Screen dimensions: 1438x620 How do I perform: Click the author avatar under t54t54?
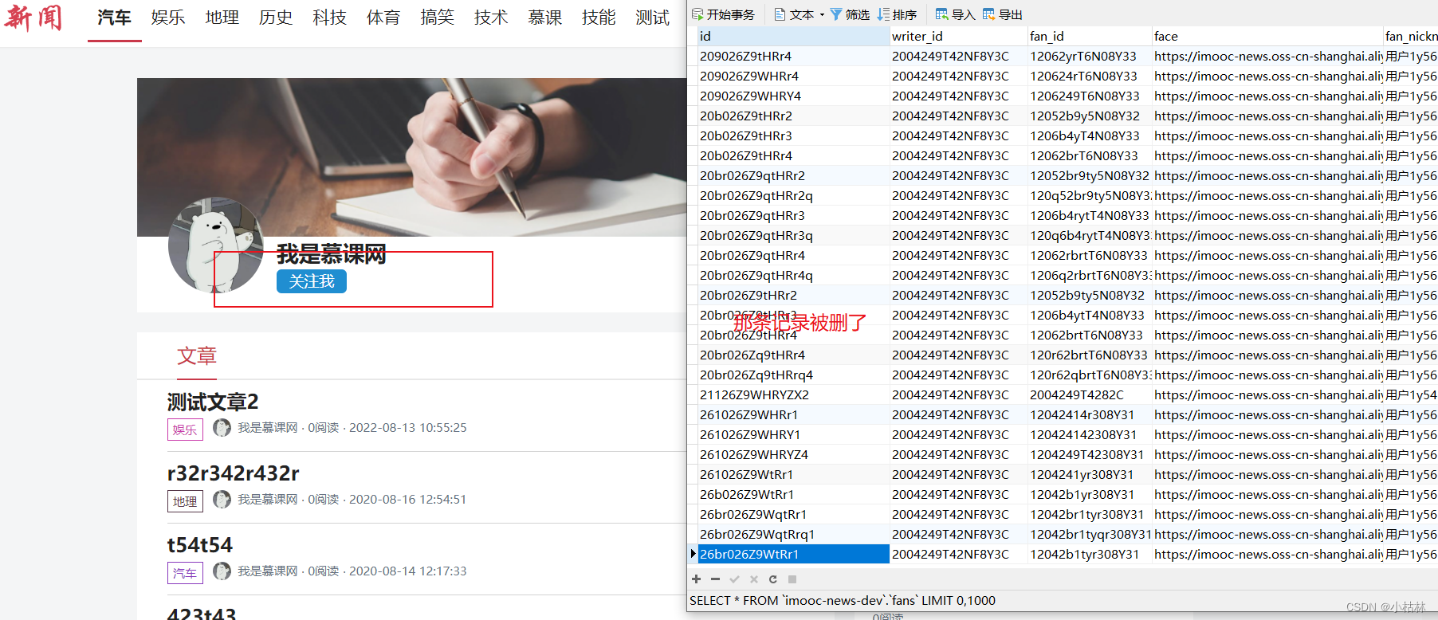(222, 571)
